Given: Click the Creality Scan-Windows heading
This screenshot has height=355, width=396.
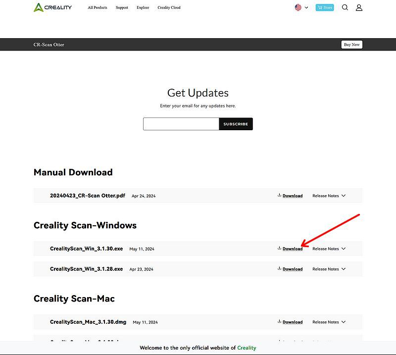Looking at the screenshot, I should [85, 225].
